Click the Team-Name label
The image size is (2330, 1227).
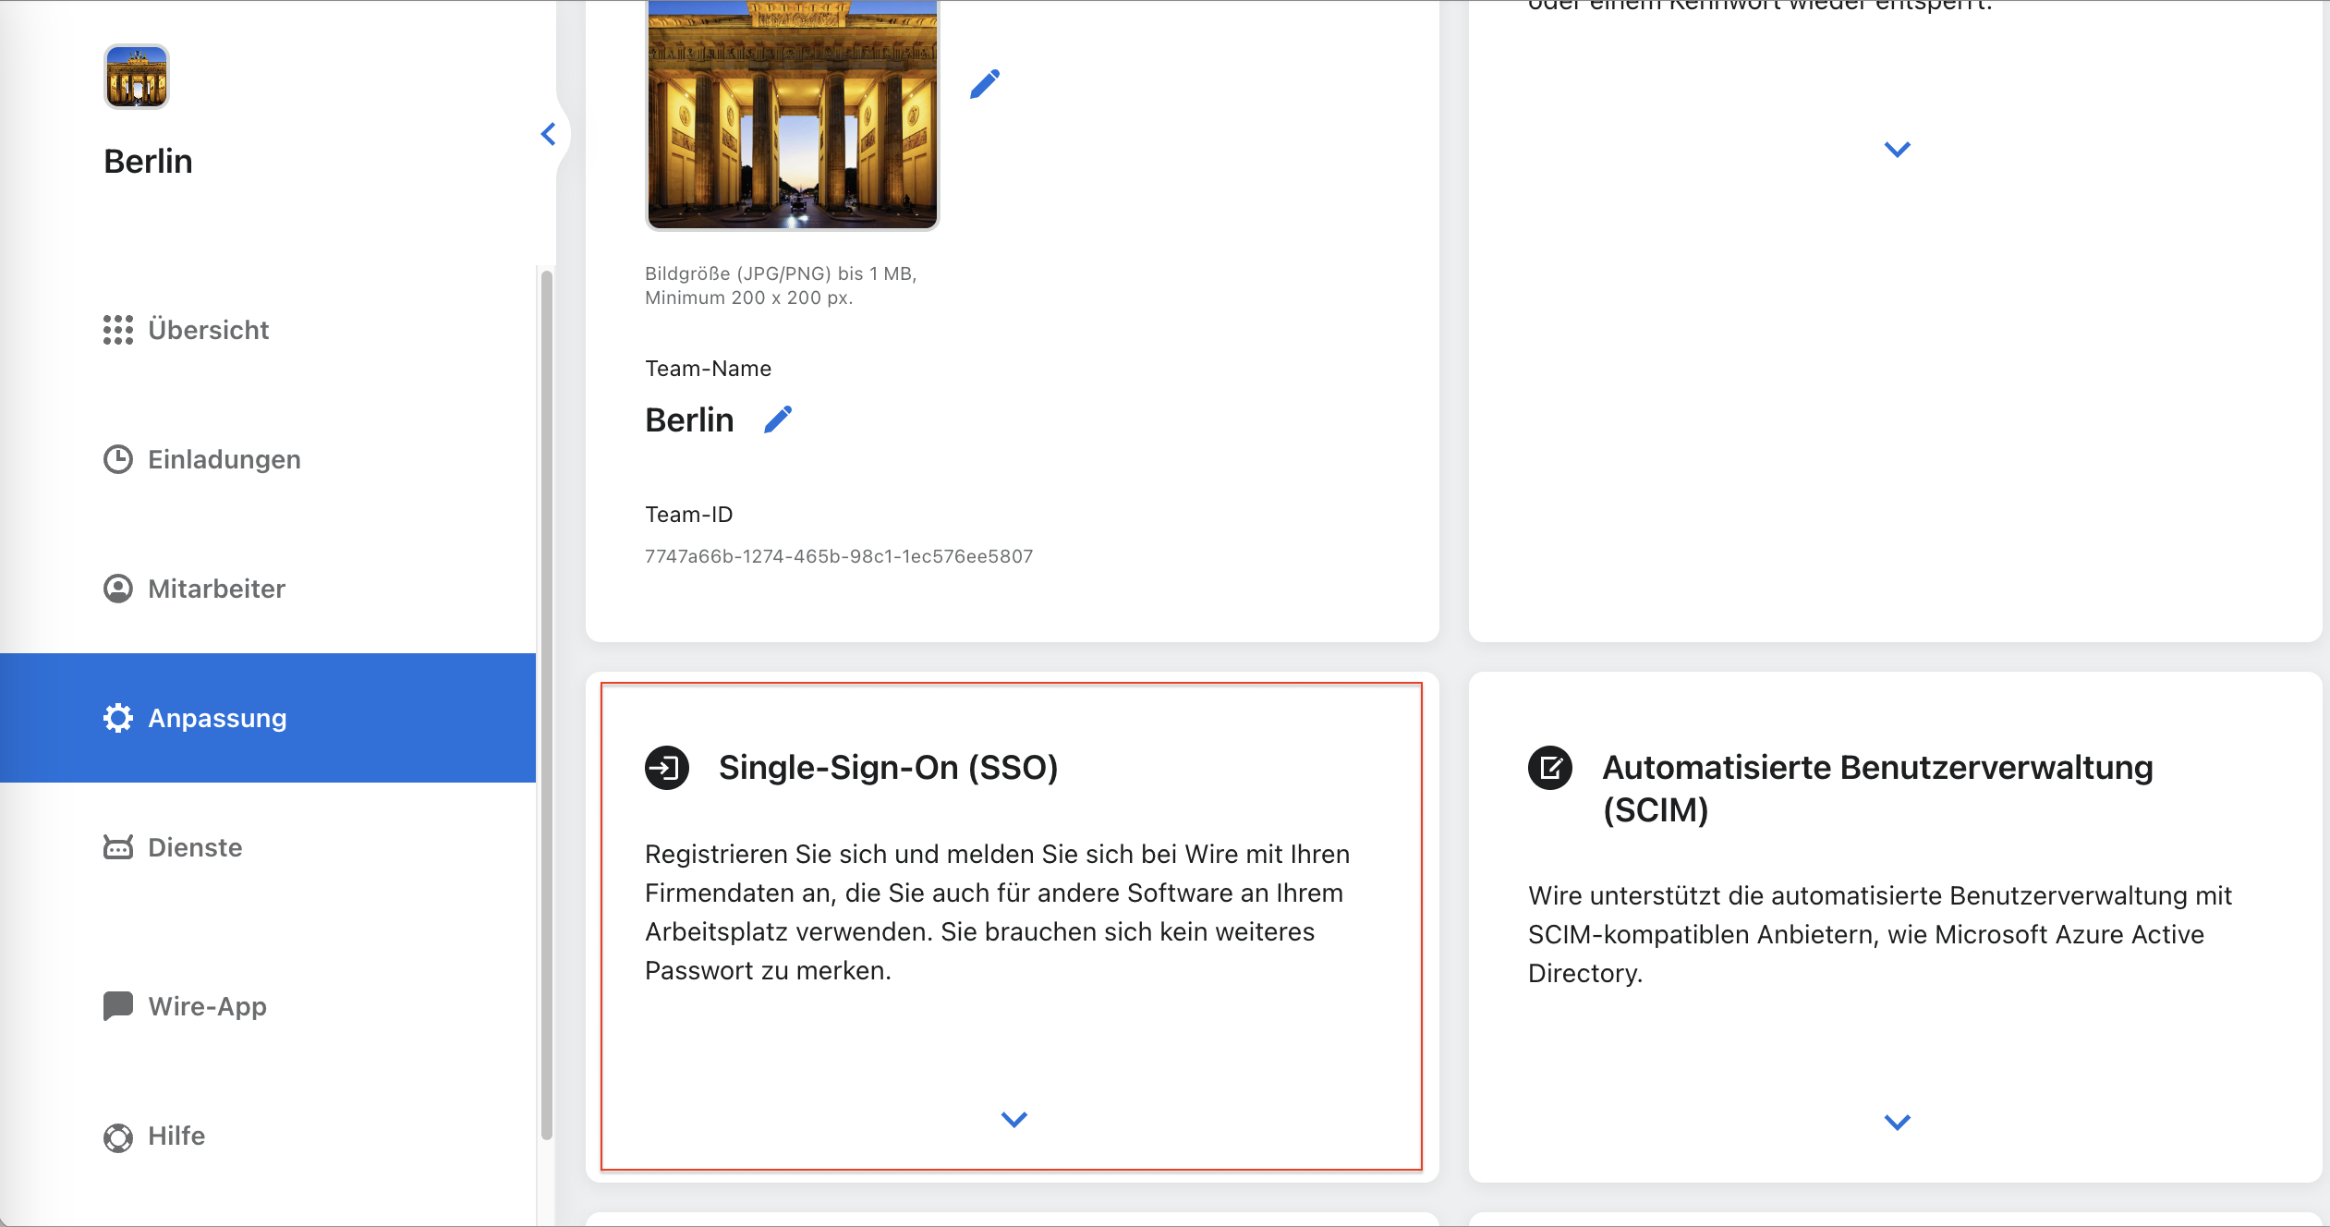click(x=709, y=369)
